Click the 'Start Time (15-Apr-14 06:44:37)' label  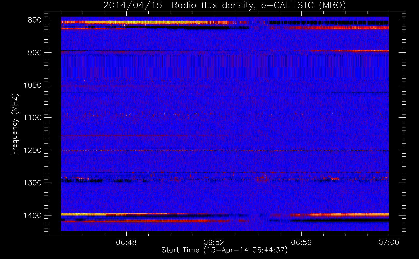(x=225, y=250)
